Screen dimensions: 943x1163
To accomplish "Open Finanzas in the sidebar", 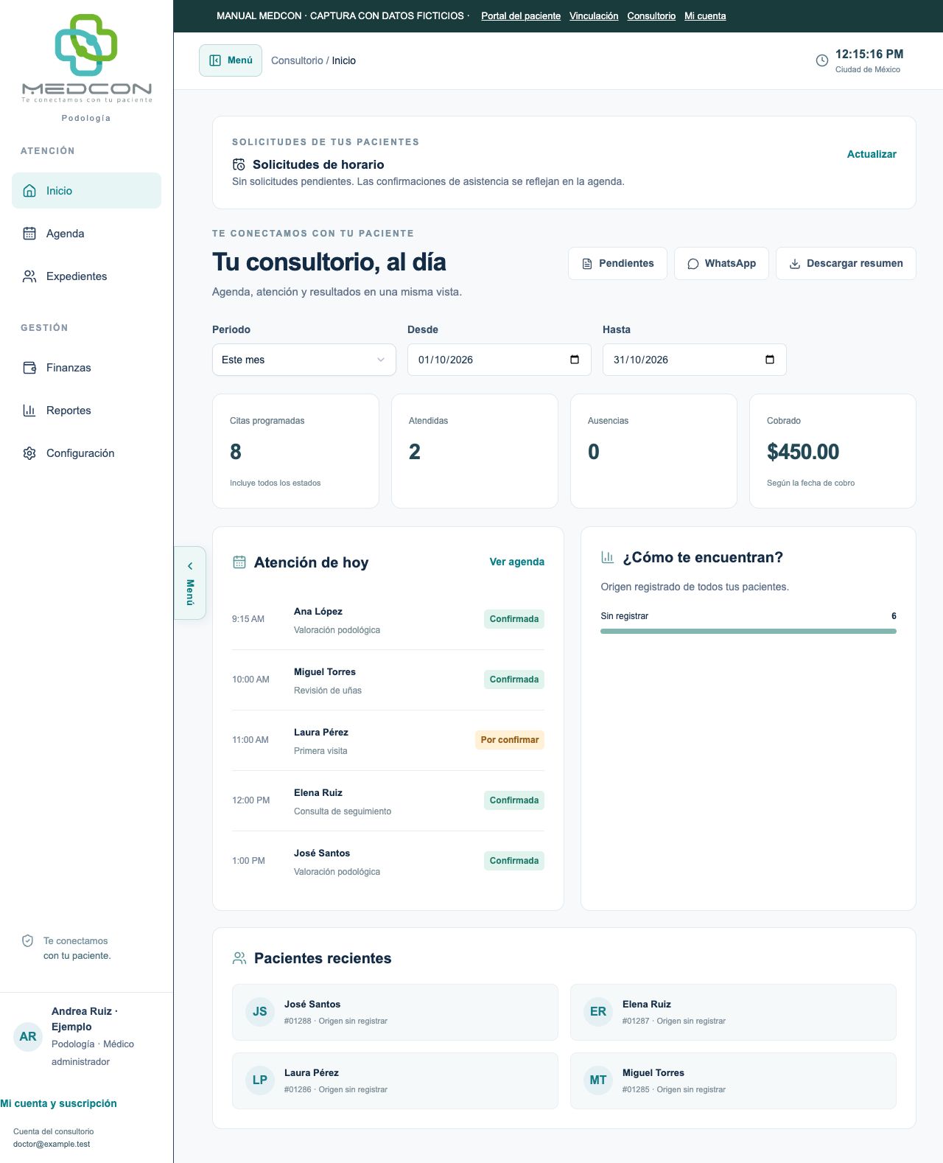I will click(x=86, y=368).
